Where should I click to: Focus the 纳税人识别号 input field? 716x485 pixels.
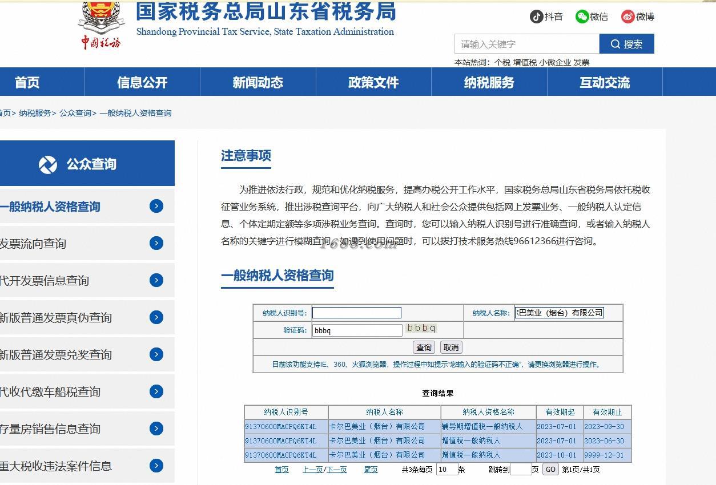[357, 313]
